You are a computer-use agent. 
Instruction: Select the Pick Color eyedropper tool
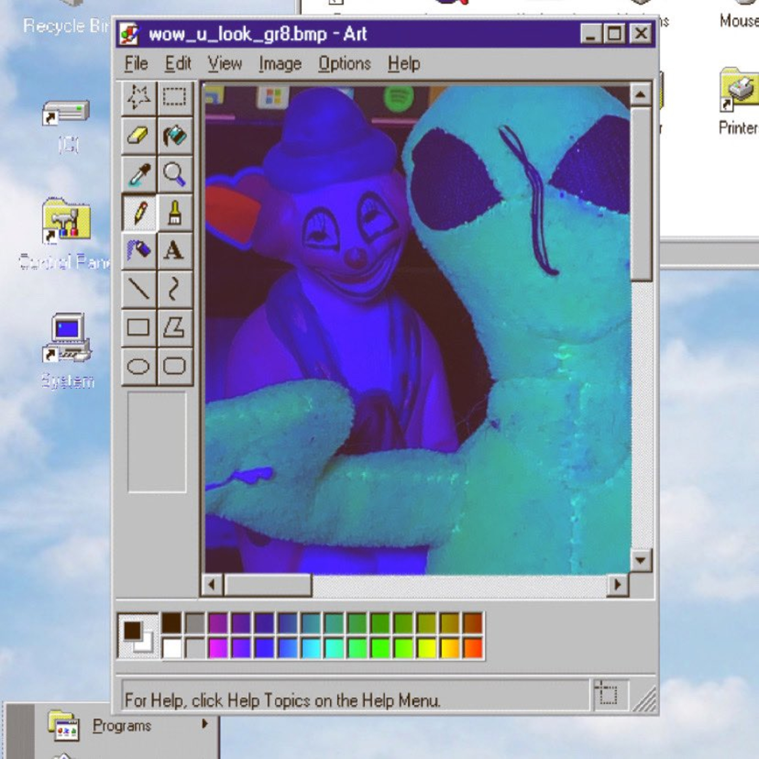click(x=138, y=174)
